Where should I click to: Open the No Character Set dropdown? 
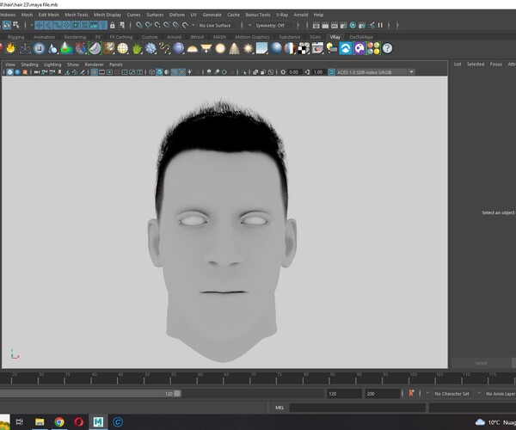pyautogui.click(x=452, y=394)
